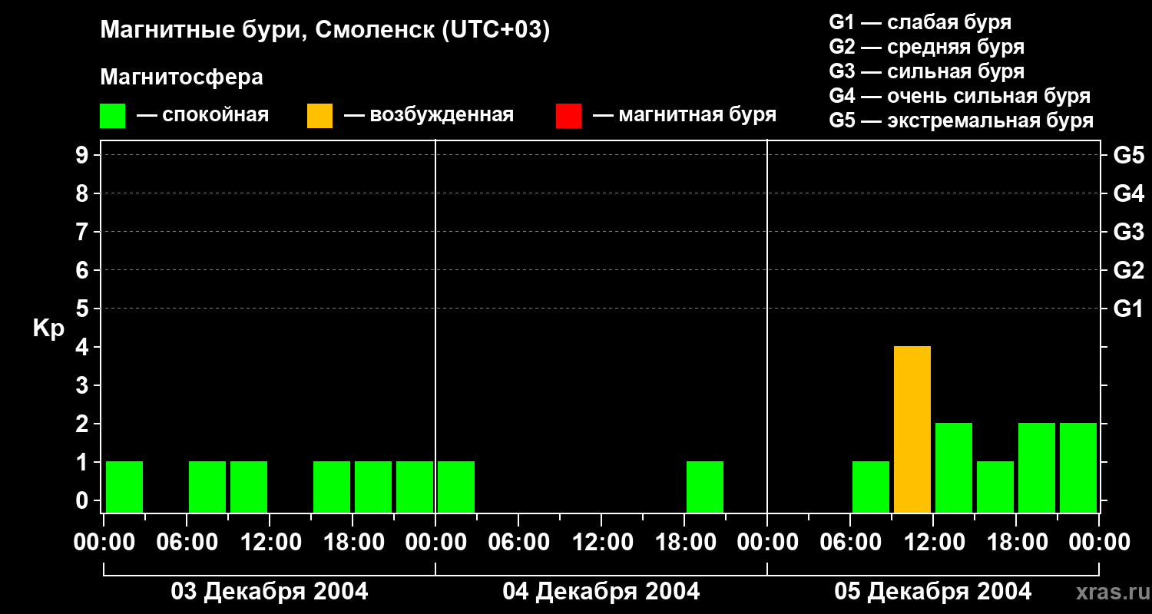Click the 06:00 time label of 04 December

coord(518,543)
